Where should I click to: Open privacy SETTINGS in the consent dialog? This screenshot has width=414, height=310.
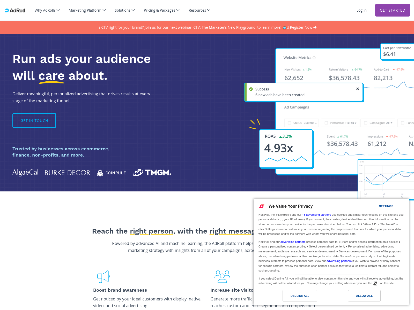tap(386, 206)
